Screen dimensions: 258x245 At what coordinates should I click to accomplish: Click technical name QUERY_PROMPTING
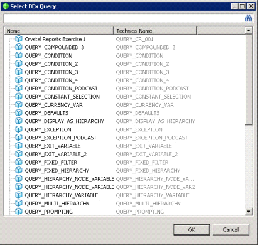click(140, 212)
